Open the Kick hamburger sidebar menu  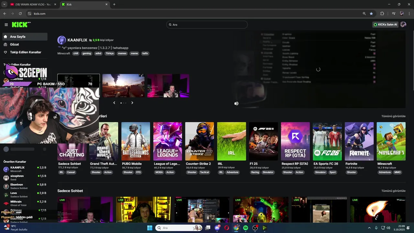6,25
